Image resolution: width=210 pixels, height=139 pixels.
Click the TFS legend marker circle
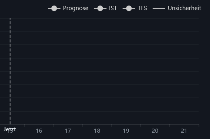tap(129, 8)
